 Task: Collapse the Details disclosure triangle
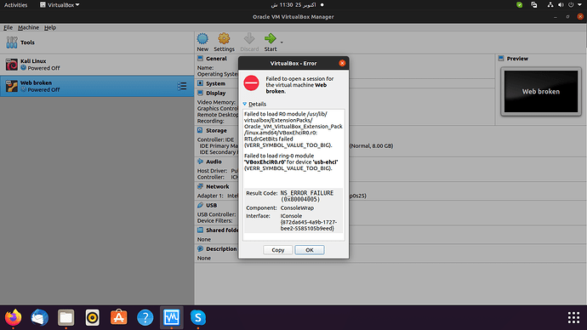245,104
